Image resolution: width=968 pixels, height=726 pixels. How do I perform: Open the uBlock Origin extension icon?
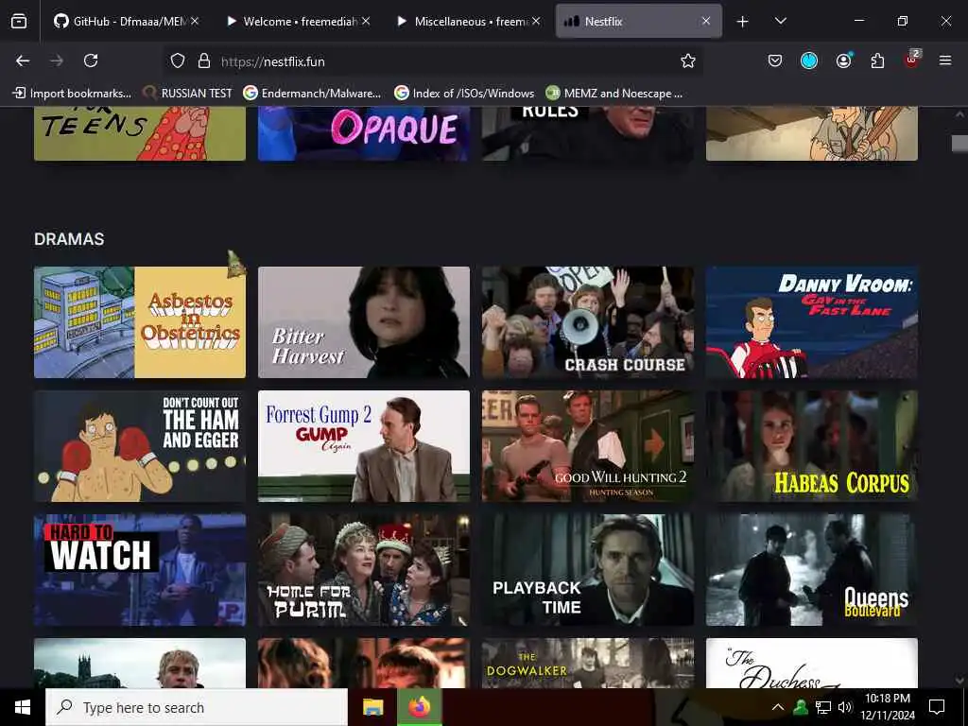coord(911,60)
